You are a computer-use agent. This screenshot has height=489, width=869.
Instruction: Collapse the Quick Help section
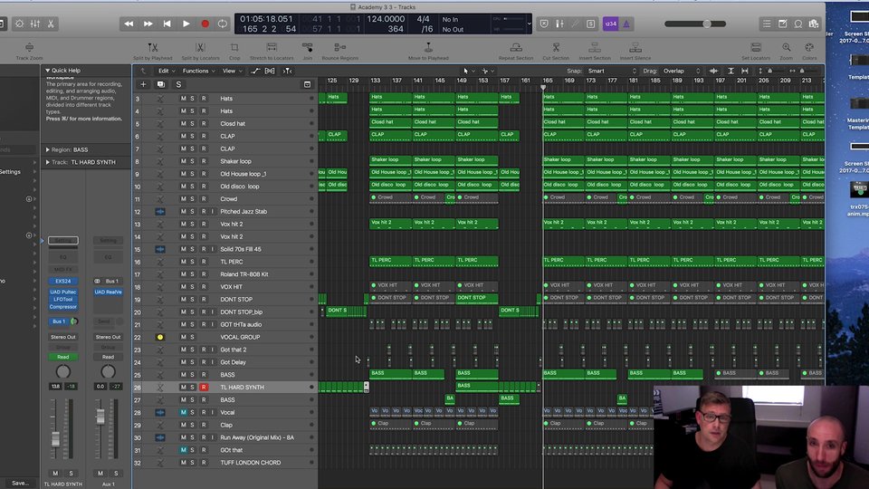coord(48,71)
